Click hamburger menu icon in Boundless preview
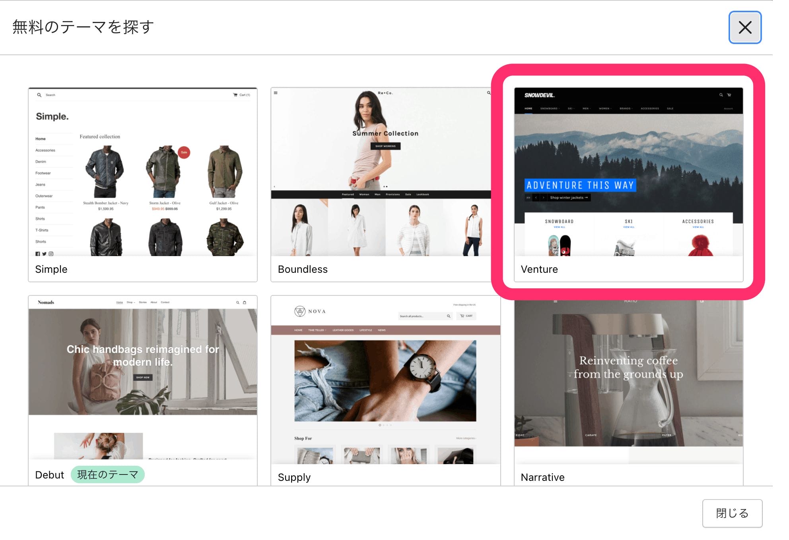The width and height of the screenshot is (789, 540). 276,93
